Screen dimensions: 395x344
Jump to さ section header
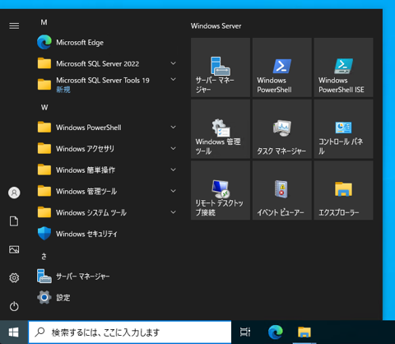tap(44, 256)
